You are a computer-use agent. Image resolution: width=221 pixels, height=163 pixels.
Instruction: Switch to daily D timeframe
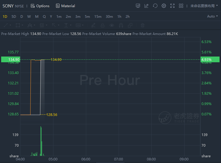22,17
